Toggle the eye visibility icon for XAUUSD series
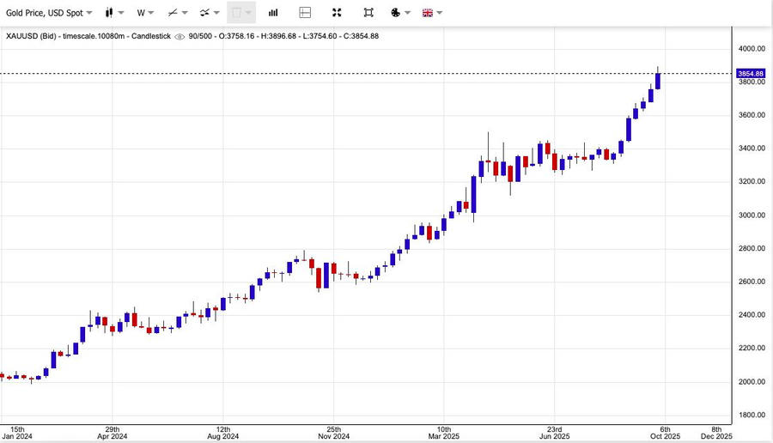The width and height of the screenshot is (773, 443). tap(179, 36)
